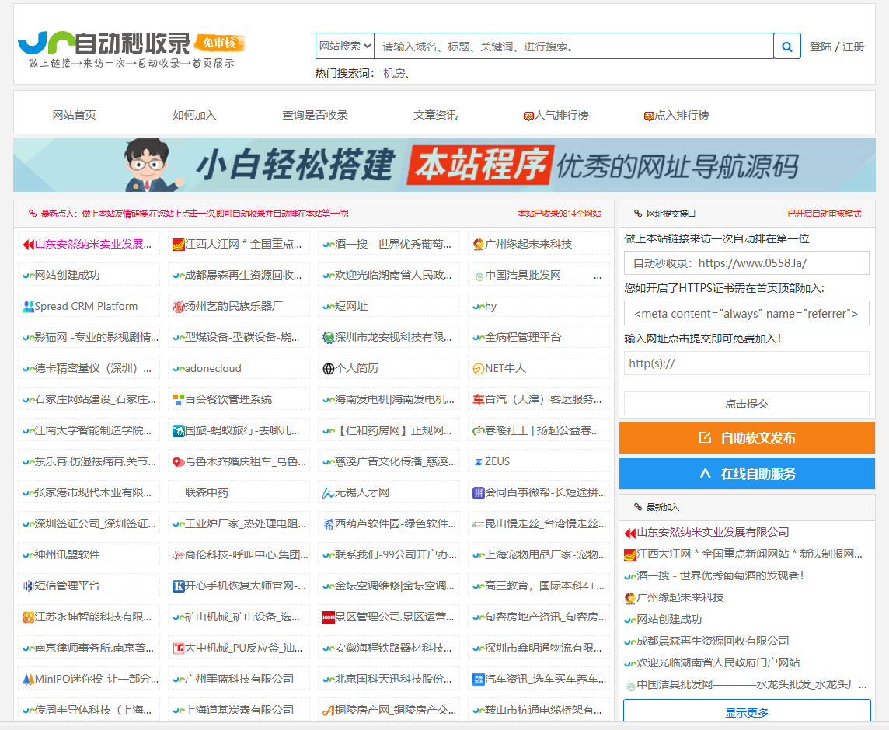This screenshot has height=730, width=889.
Task: Click the 百会餐饮管理系统 colorful favicon
Action: point(179,400)
